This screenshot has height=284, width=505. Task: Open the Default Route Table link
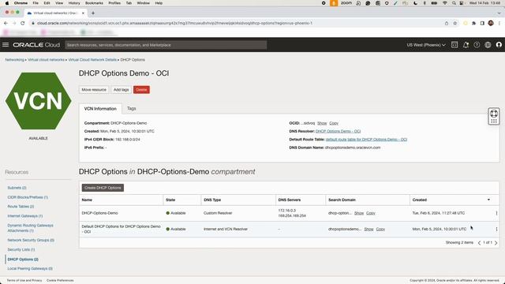[x=366, y=140]
